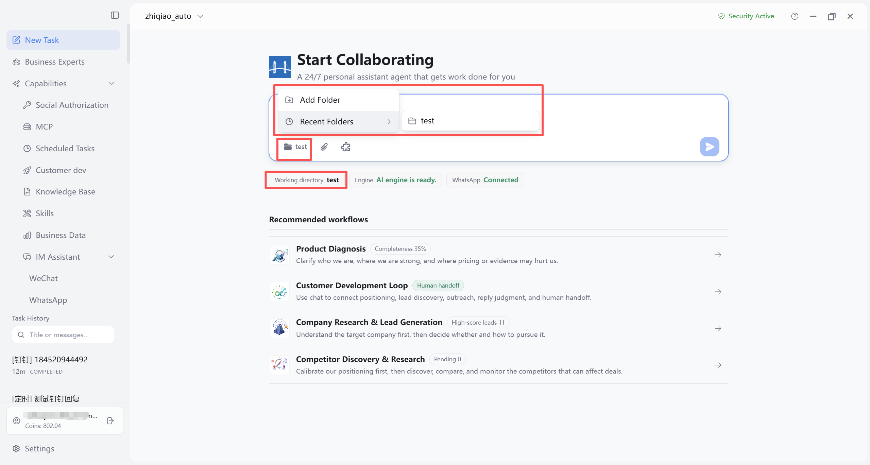Screen dimensions: 870x465
Task: Open plugins via the puzzle-piece icon
Action: click(x=346, y=147)
